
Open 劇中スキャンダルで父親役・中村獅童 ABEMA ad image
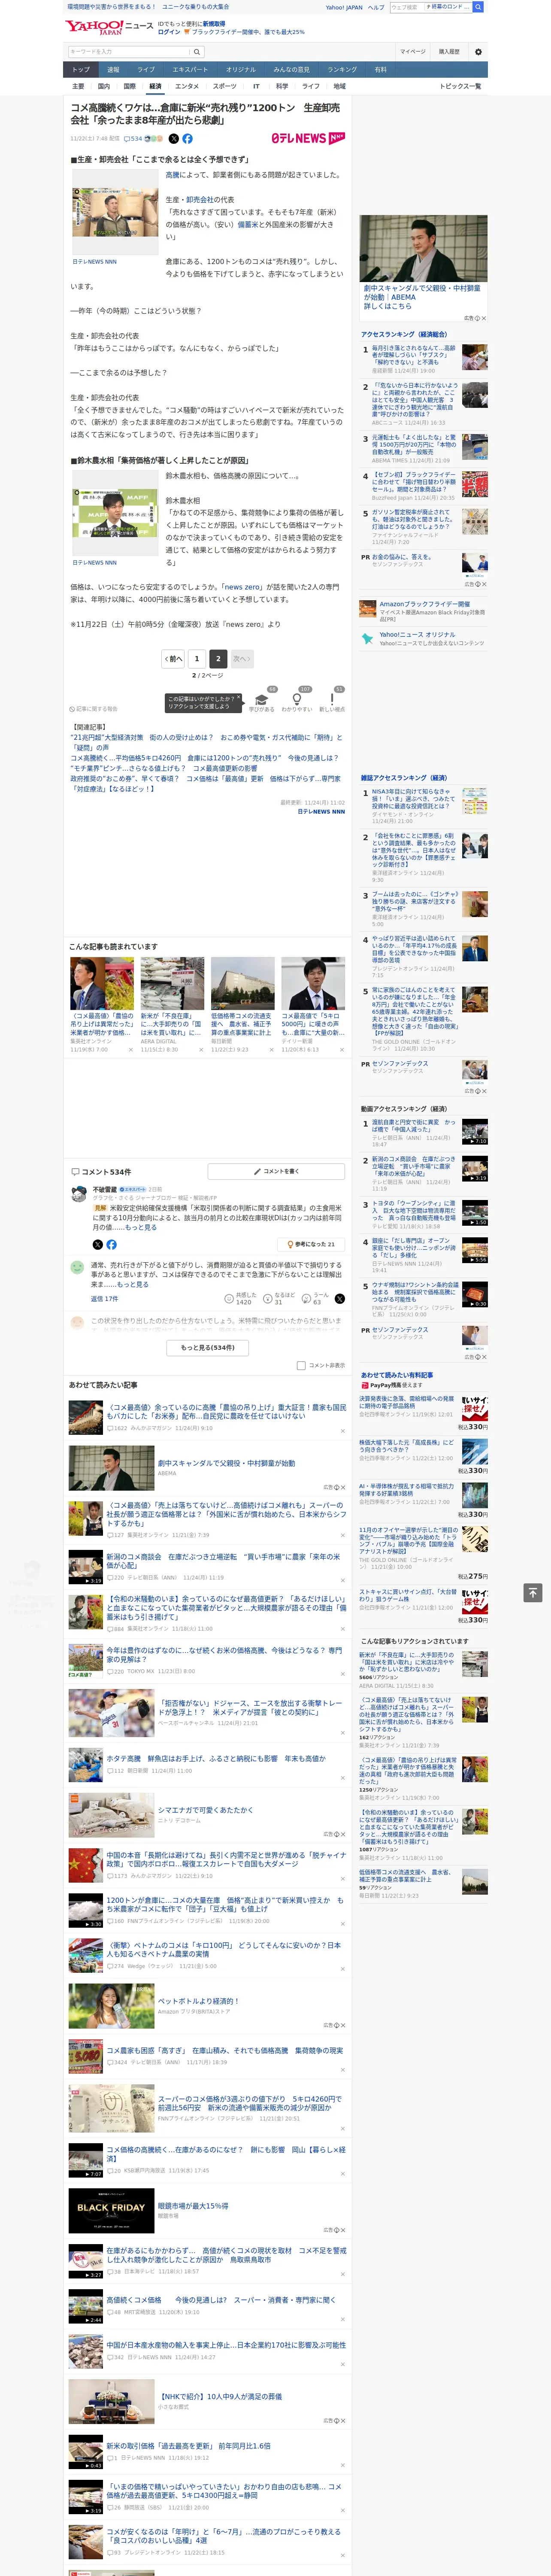[x=424, y=248]
